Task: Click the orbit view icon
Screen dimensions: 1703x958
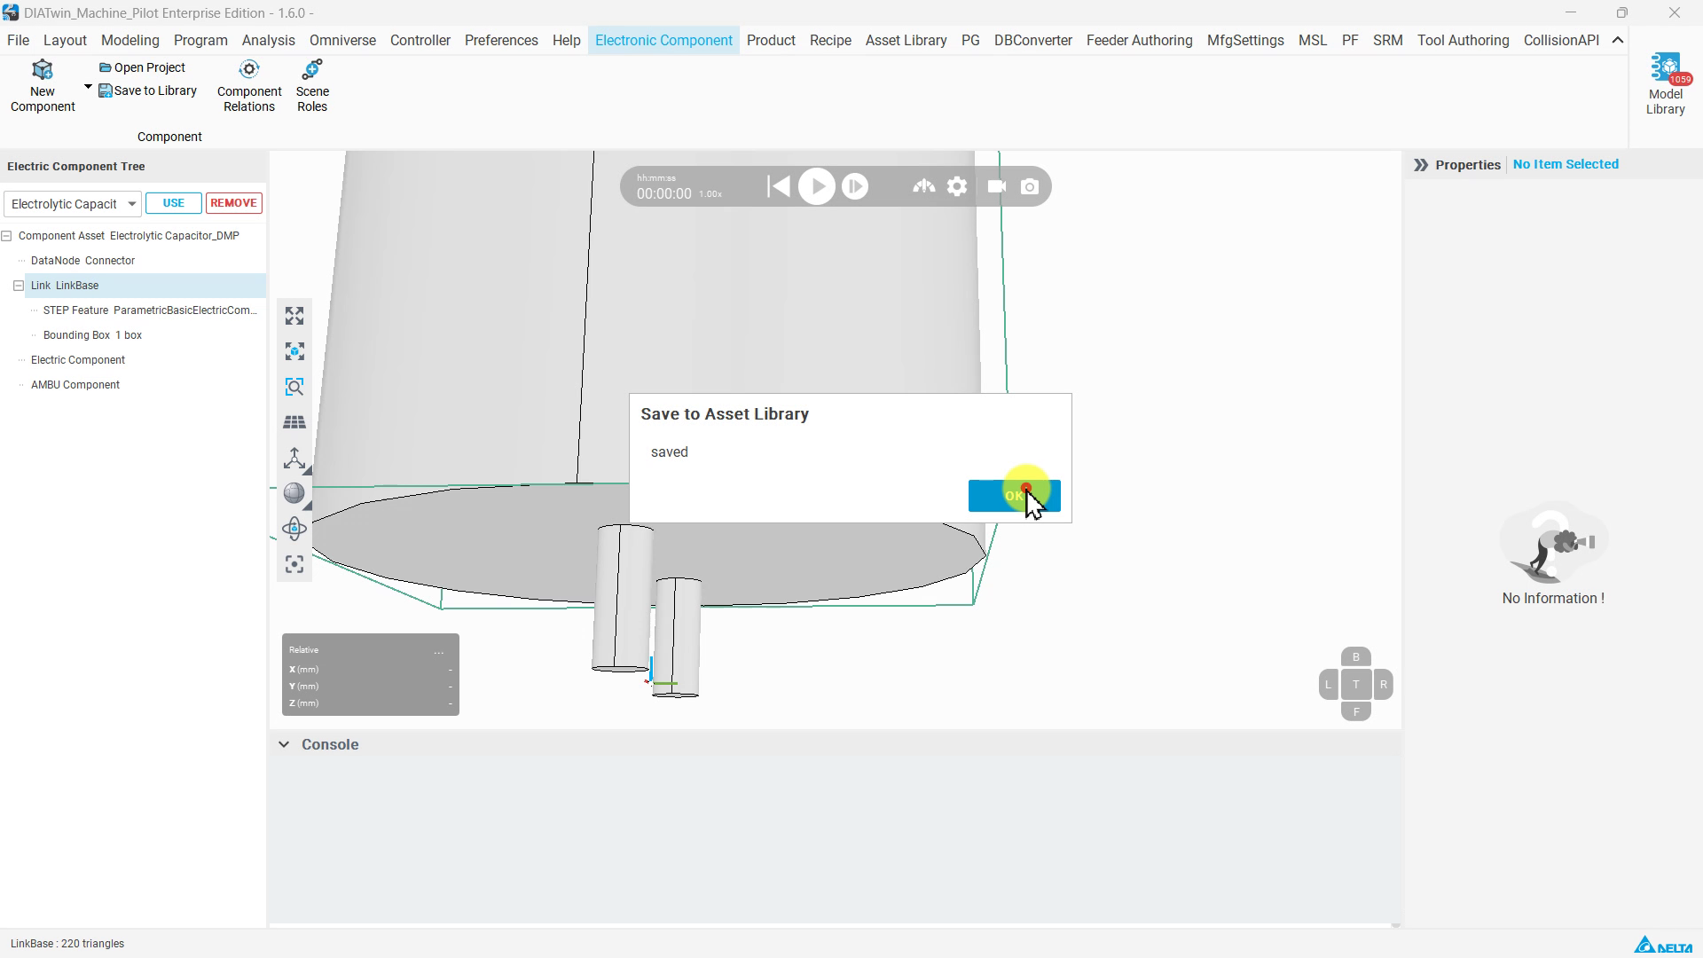Action: click(x=294, y=530)
